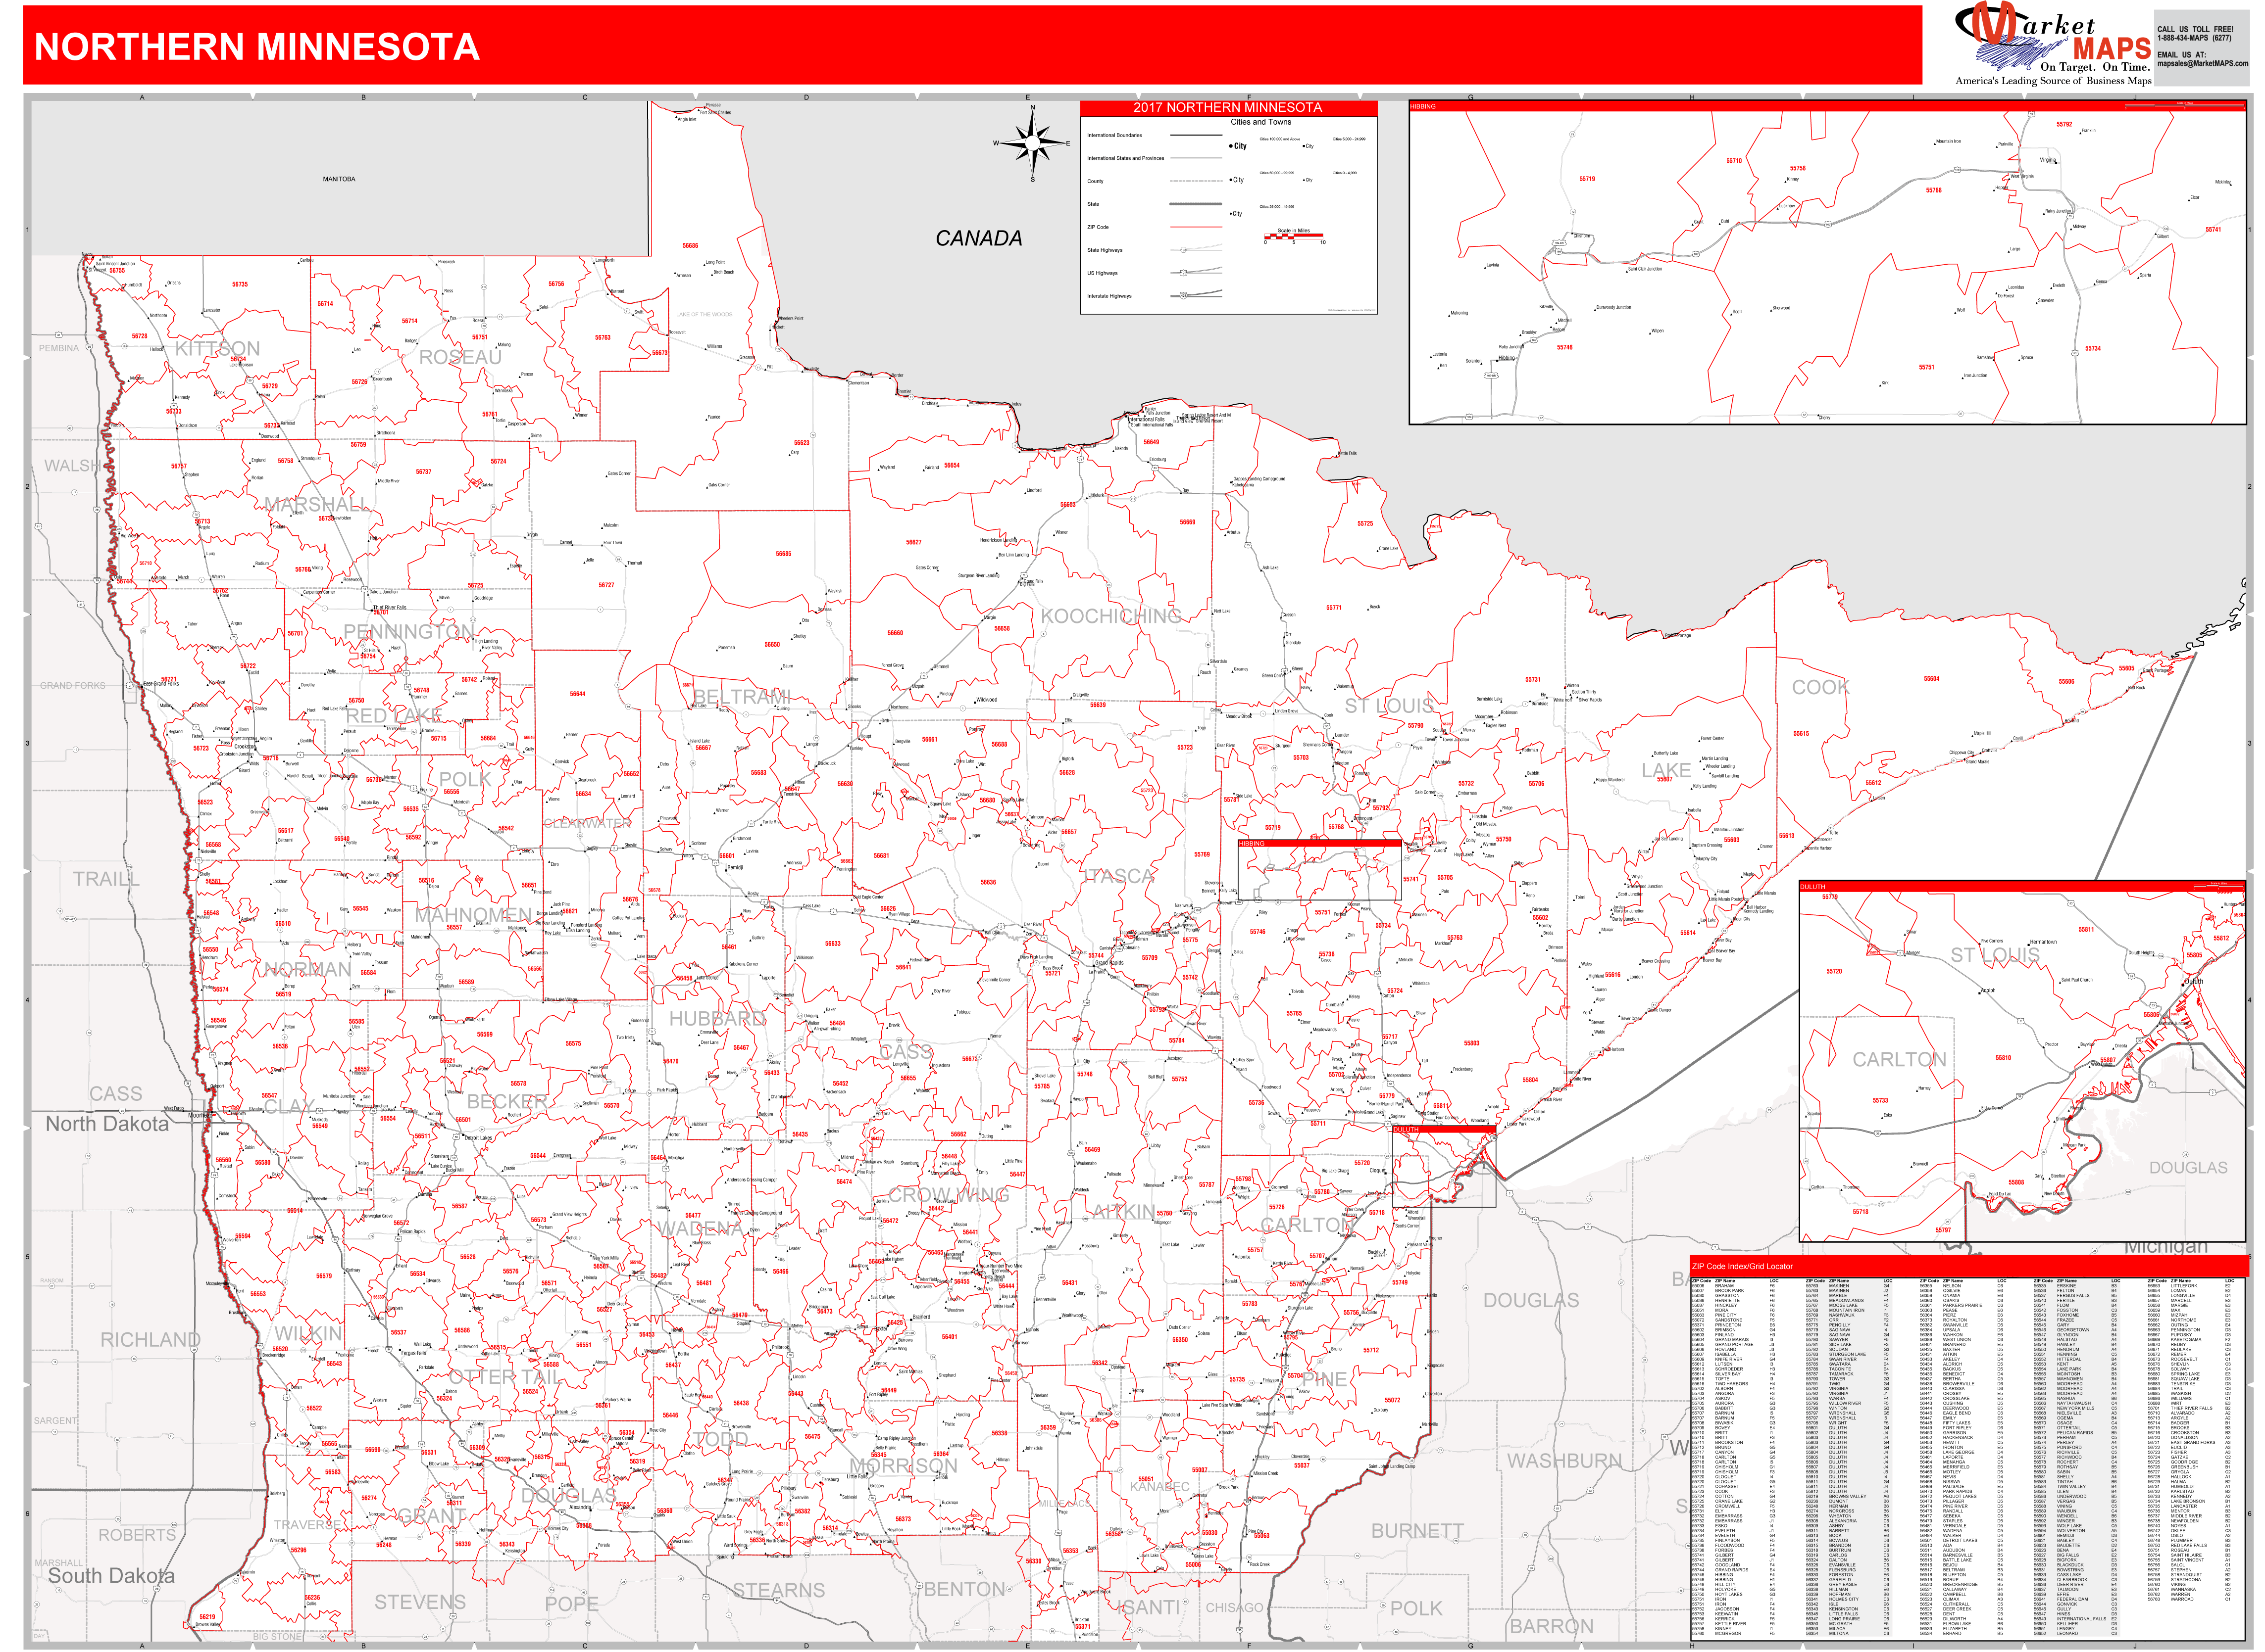Screen dimensions: 2265x1652
Task: Select the US Highways shield symbol in legend
Action: point(1184,273)
